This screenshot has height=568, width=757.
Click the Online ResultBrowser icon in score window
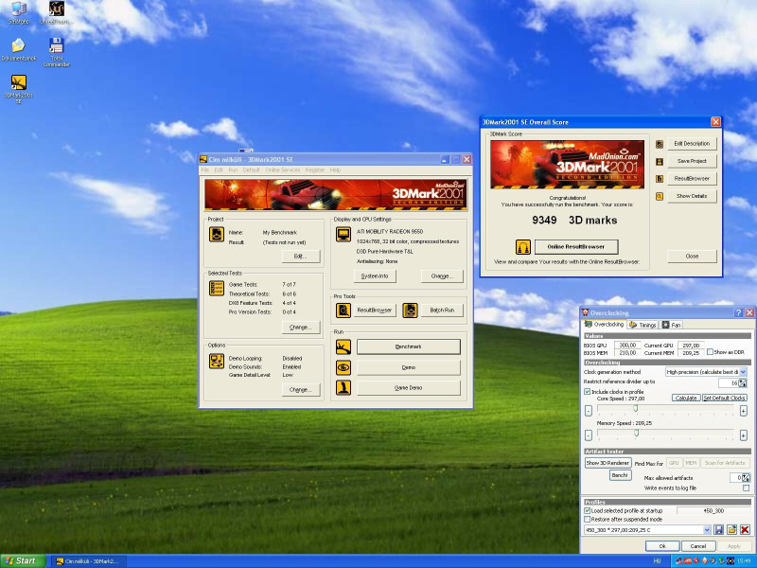(x=523, y=247)
